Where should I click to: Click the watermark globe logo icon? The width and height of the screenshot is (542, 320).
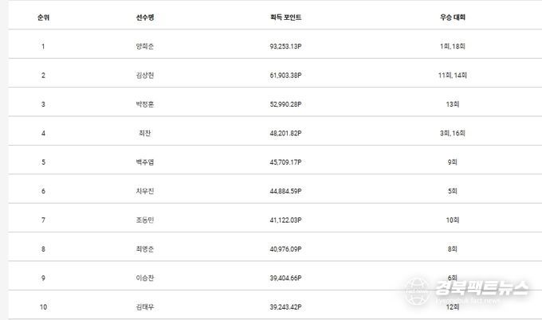tap(417, 288)
